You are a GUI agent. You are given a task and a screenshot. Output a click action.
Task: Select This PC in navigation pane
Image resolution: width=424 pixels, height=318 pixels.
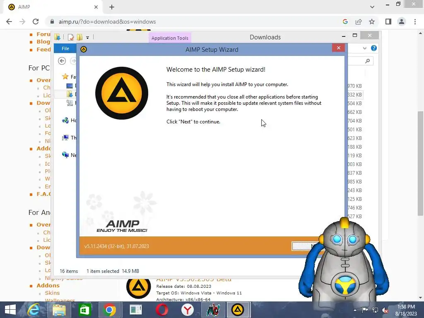point(69,137)
